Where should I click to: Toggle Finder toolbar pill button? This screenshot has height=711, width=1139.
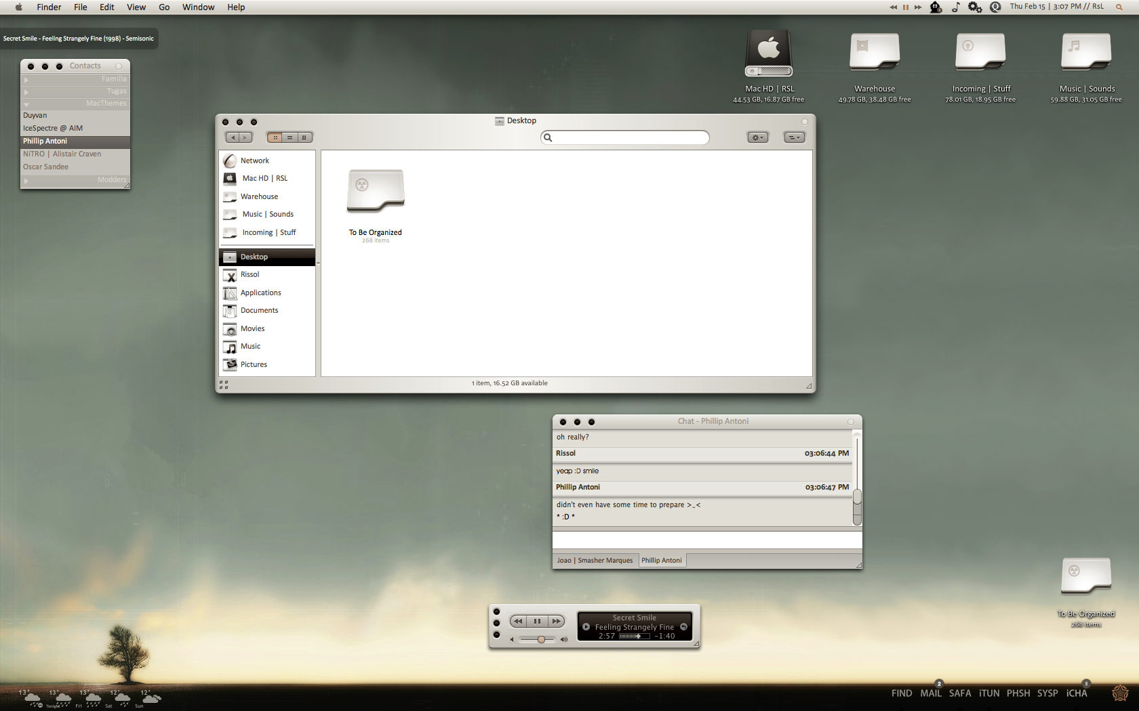tap(805, 122)
